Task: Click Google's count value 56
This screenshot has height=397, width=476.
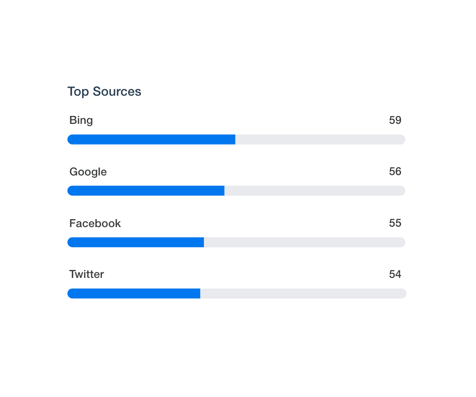Action: 395,172
